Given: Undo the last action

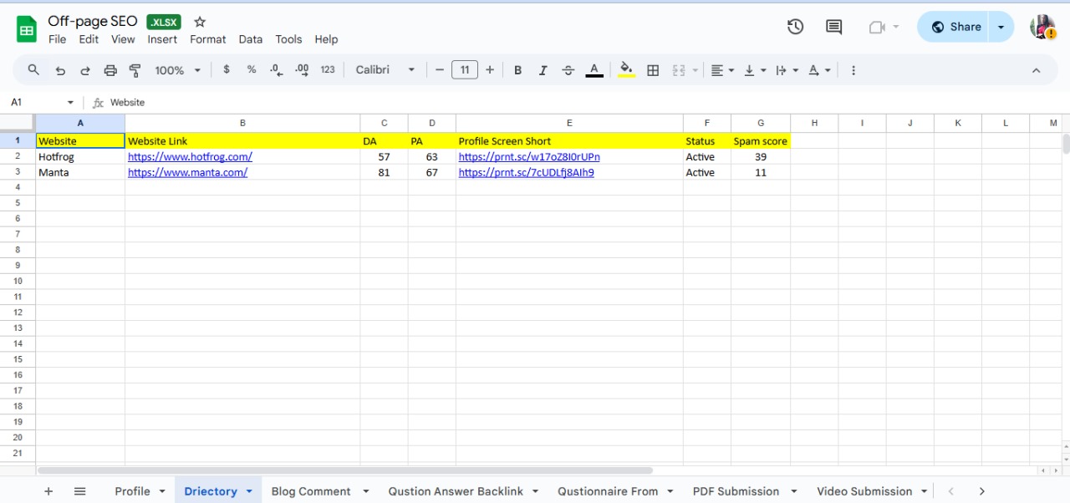Looking at the screenshot, I should pyautogui.click(x=60, y=70).
